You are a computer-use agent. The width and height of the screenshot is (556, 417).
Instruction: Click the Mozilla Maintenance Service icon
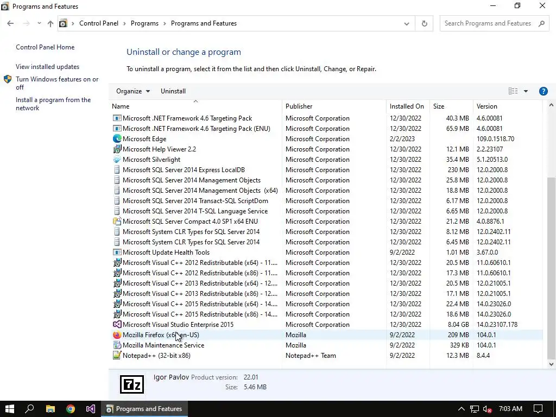click(x=117, y=345)
